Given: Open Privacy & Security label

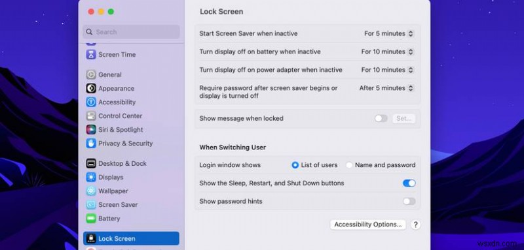Looking at the screenshot, I should [x=125, y=144].
